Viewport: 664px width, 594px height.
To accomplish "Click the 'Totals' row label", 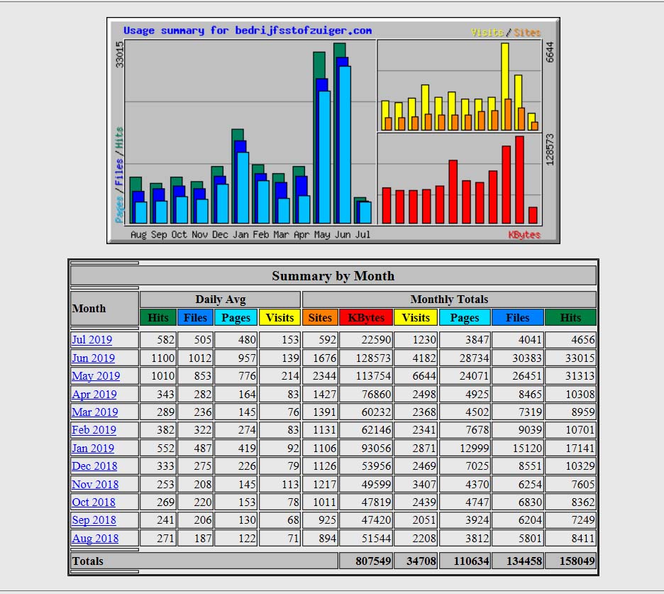I will [x=88, y=561].
